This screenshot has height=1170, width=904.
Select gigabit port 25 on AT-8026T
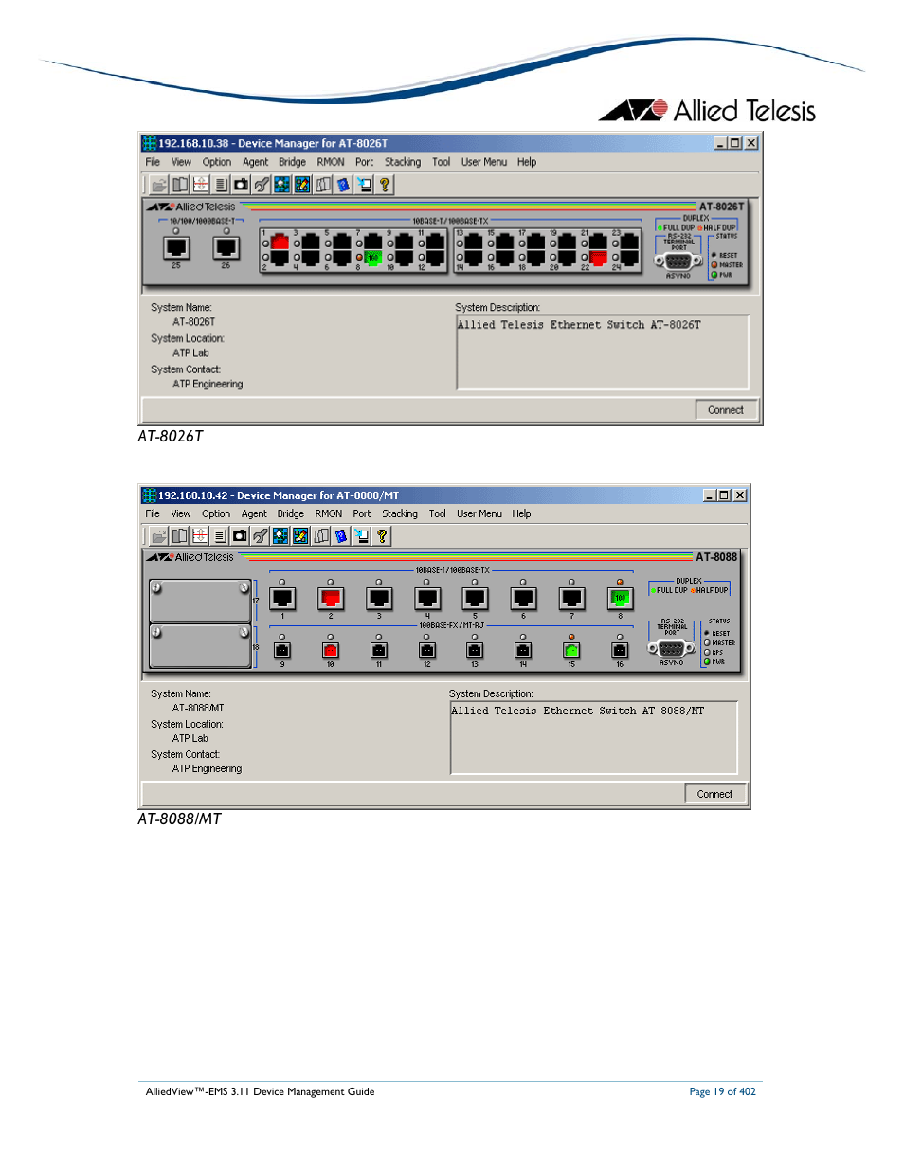tap(176, 247)
